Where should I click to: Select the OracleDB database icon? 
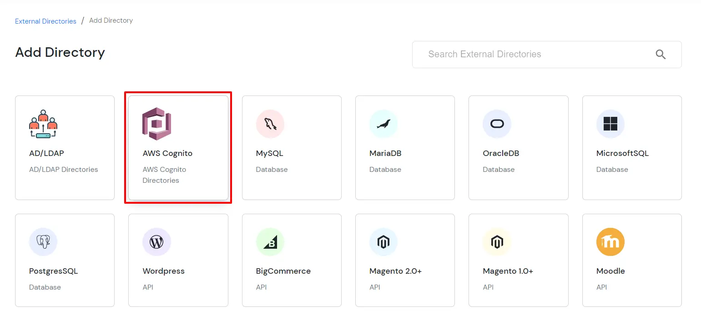pos(497,123)
